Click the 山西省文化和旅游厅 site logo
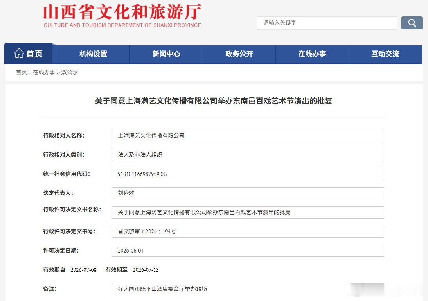 [x=122, y=12]
